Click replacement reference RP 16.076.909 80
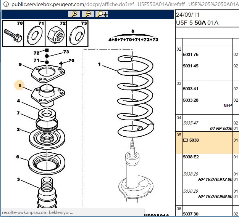 (x=215, y=197)
